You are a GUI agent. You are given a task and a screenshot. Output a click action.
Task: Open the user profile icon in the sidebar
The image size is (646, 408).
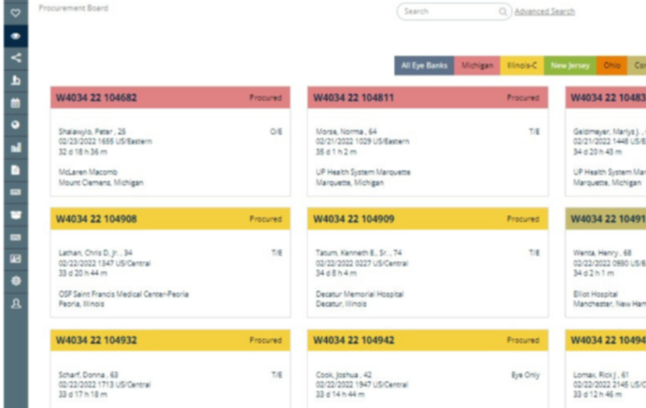coord(15,303)
